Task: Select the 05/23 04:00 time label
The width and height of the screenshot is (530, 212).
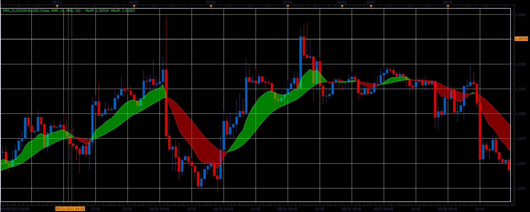Action: 223,209
